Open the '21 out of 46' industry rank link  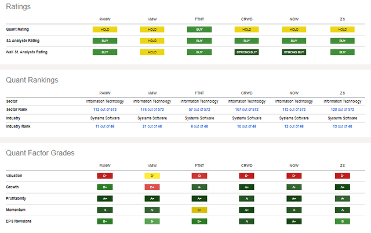(x=152, y=126)
